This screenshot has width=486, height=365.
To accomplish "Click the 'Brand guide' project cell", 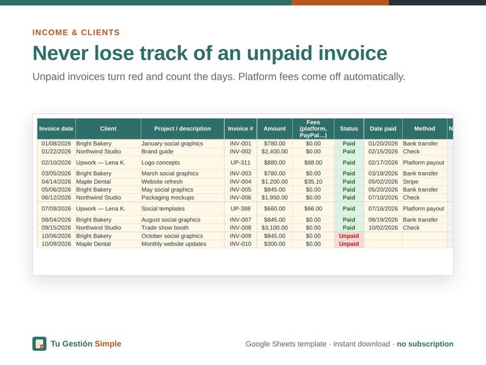I will click(182, 152).
